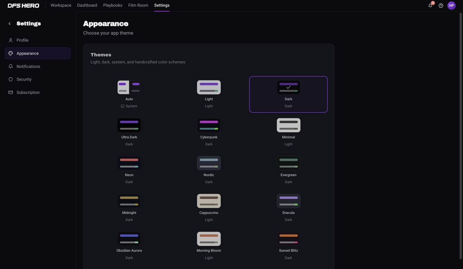This screenshot has width=463, height=269.
Task: Switch to the Playbooks tab
Action: coord(113,5)
